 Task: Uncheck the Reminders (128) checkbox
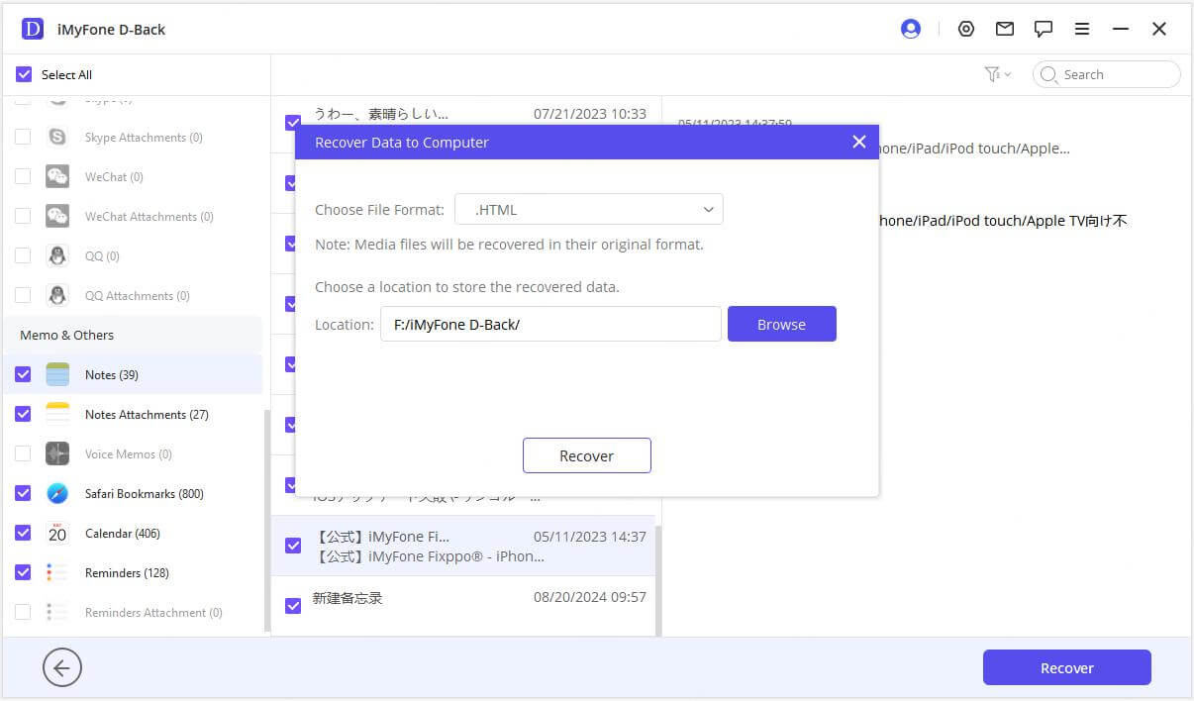[23, 572]
